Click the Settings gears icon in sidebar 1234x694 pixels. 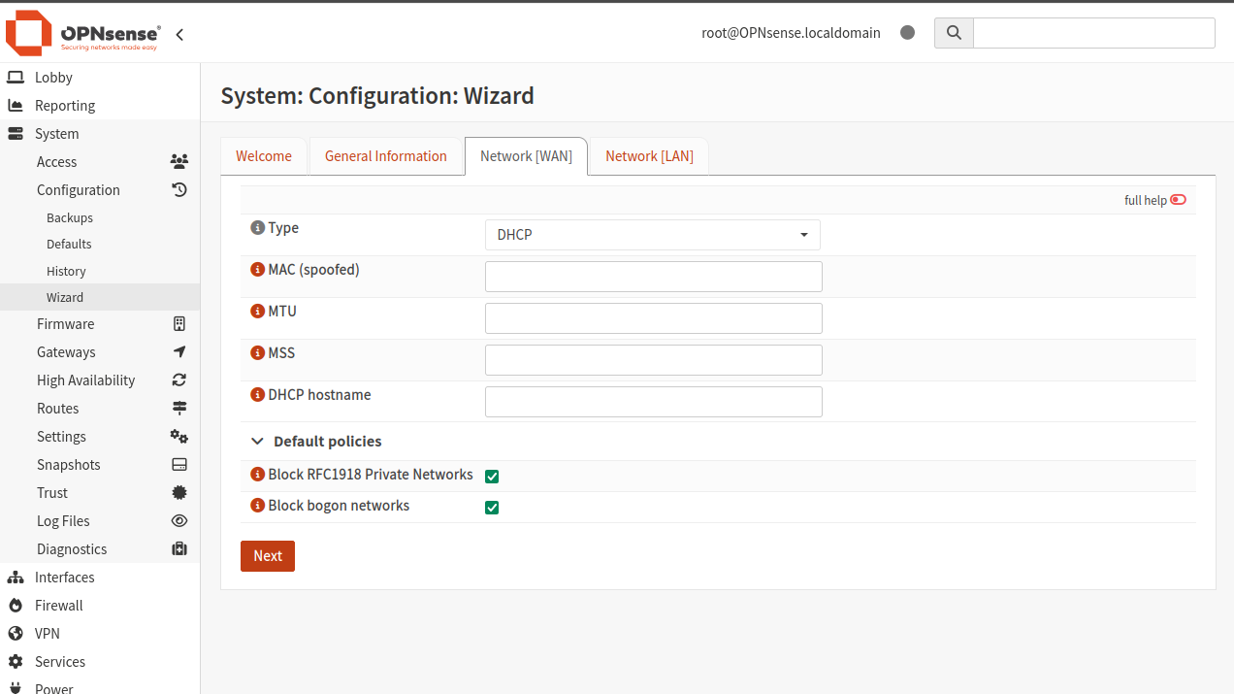tap(179, 436)
